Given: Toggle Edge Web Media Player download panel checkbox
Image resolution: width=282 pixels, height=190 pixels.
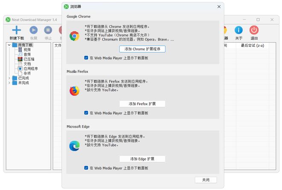Looking at the screenshot, I should 86,168.
